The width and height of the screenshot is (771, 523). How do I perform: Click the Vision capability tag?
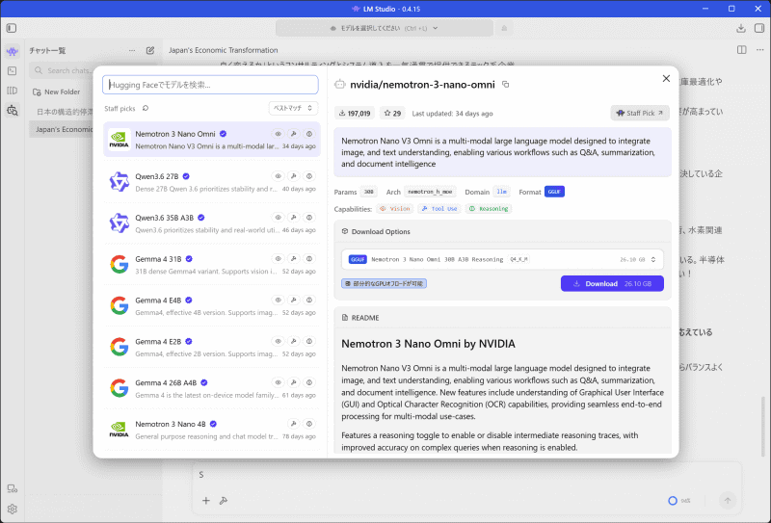(395, 209)
